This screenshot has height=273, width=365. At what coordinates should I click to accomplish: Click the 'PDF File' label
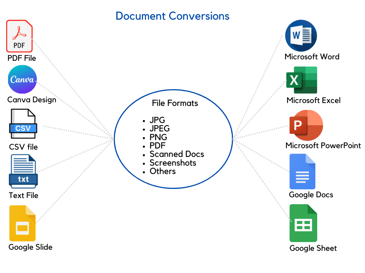click(x=22, y=58)
